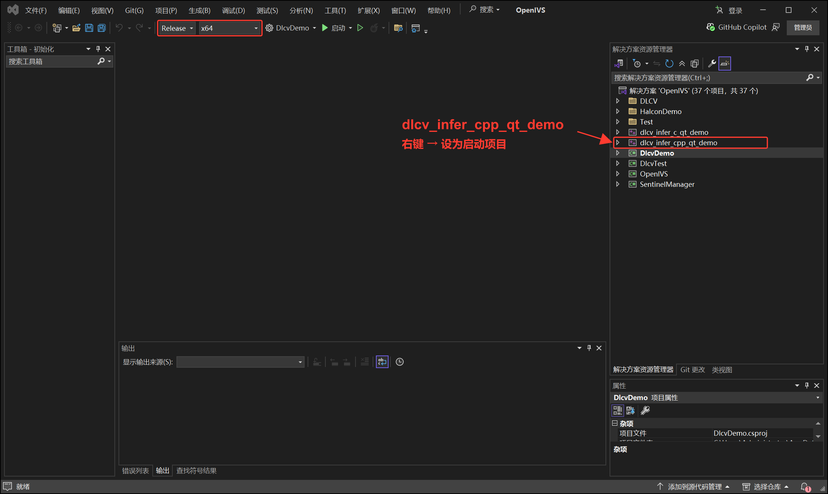
Task: Start debugging with green 启动 button
Action: [x=334, y=28]
